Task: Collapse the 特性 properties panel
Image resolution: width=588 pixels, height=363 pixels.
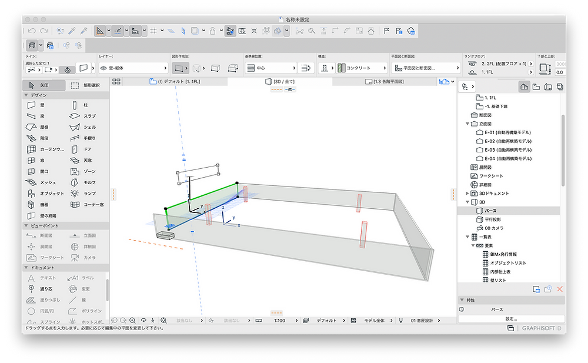Action: pyautogui.click(x=462, y=300)
